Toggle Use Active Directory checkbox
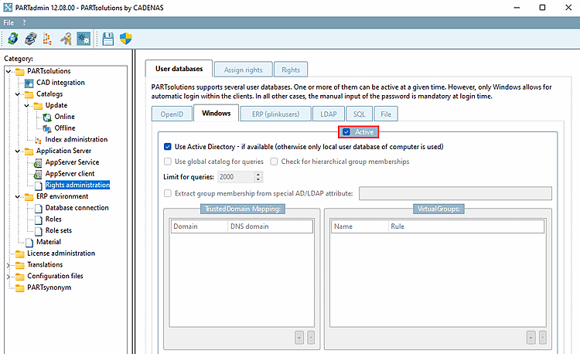The height and width of the screenshot is (354, 580). point(168,147)
